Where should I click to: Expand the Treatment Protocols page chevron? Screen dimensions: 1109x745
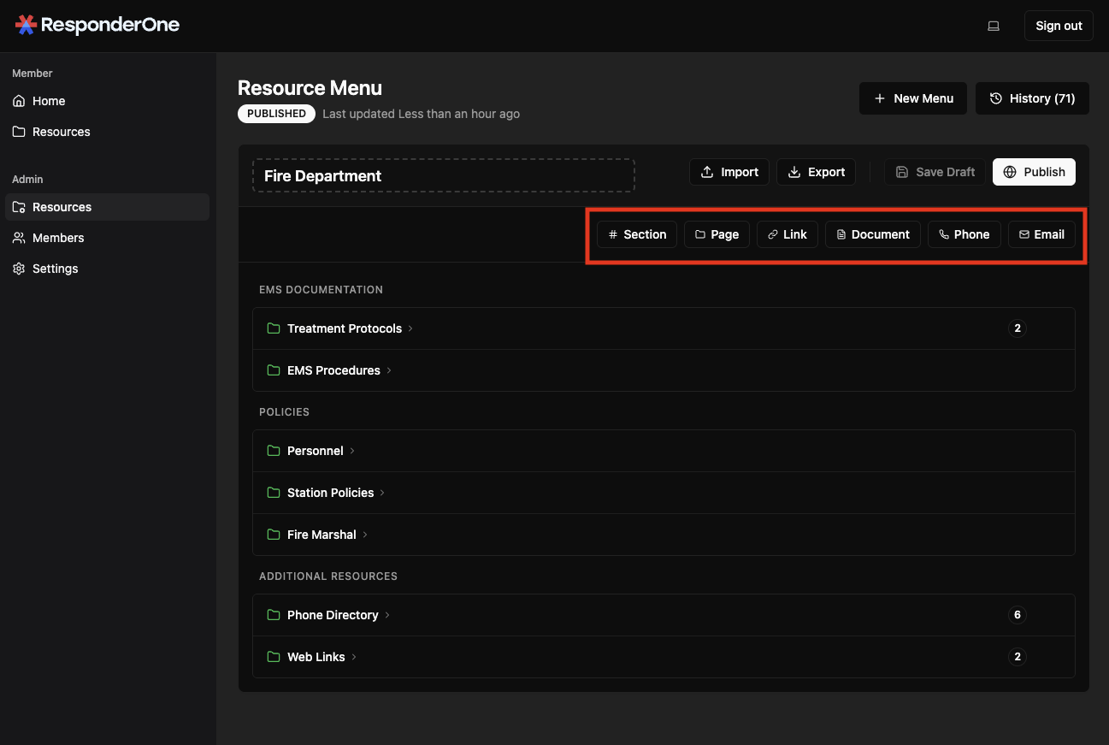(410, 328)
